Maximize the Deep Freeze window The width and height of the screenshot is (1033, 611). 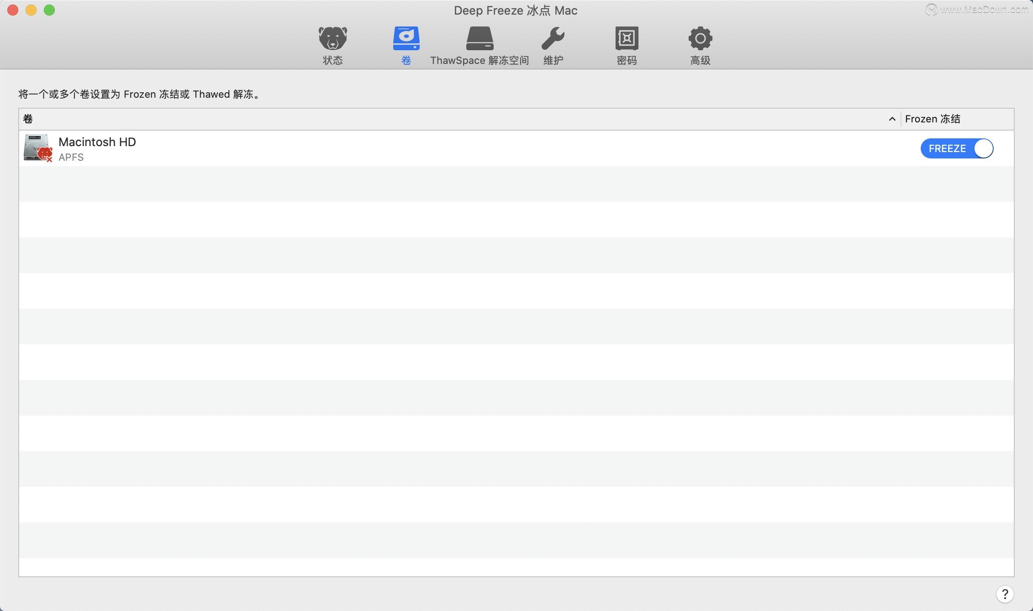[49, 10]
